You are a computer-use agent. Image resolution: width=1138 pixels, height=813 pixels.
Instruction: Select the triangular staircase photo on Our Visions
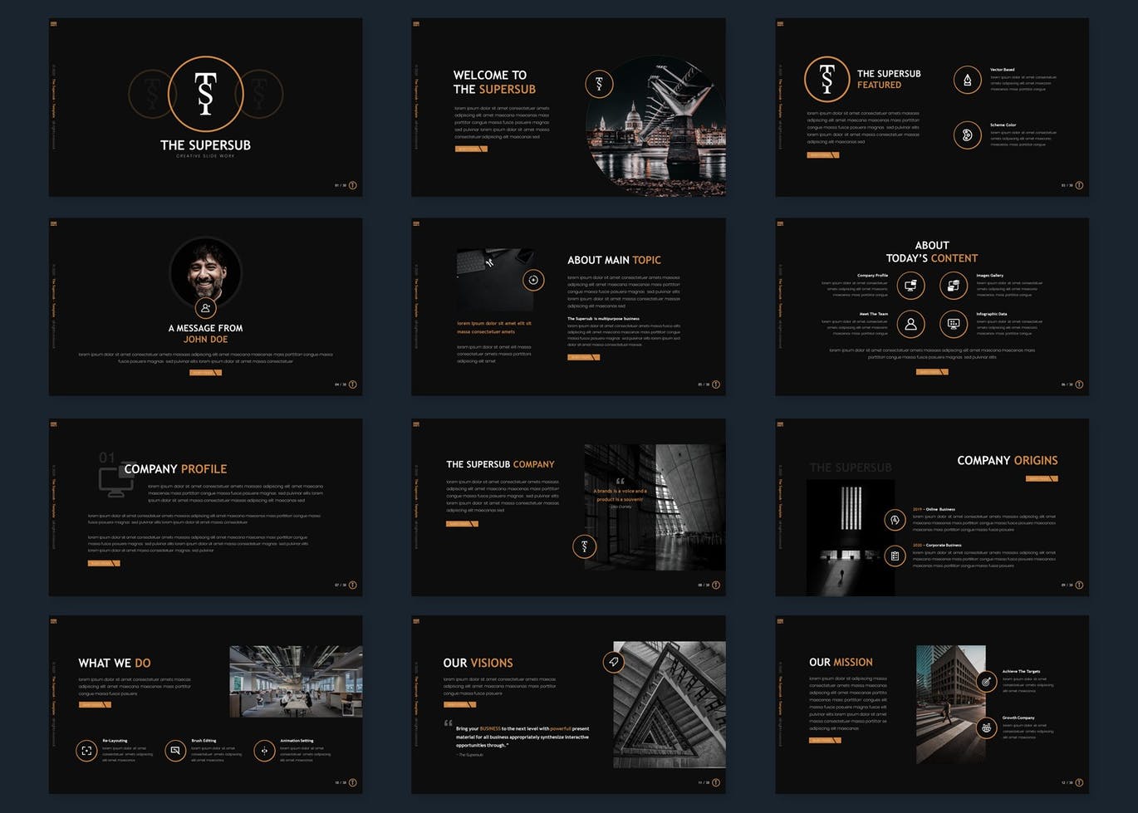670,704
